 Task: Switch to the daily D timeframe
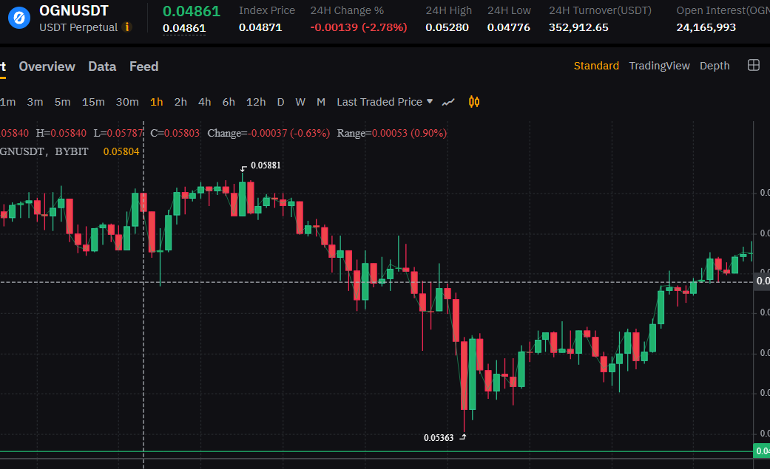[x=280, y=102]
